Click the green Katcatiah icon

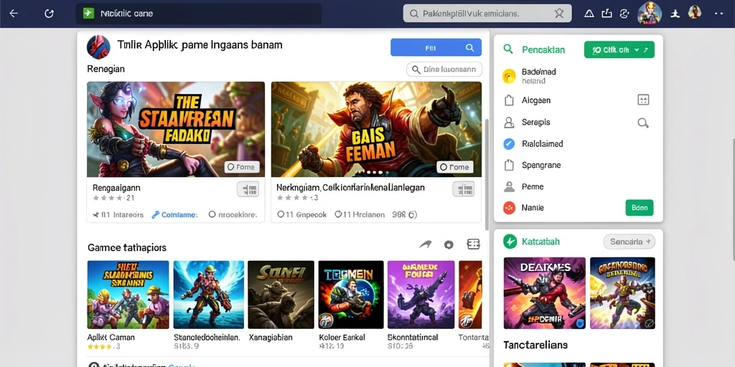coord(510,242)
